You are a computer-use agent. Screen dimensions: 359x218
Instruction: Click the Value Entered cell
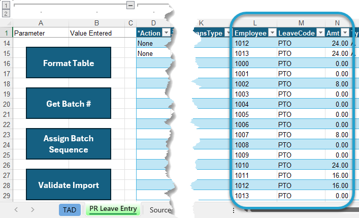[x=96, y=33]
